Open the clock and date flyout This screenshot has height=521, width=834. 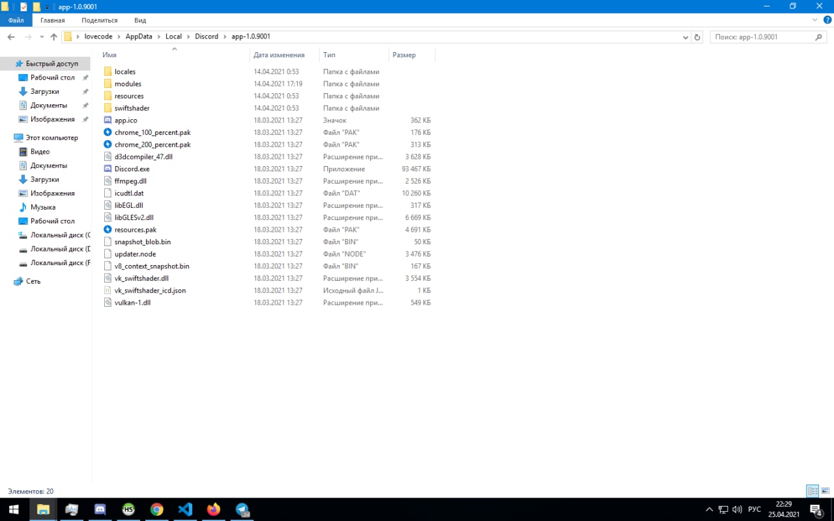tap(784, 509)
